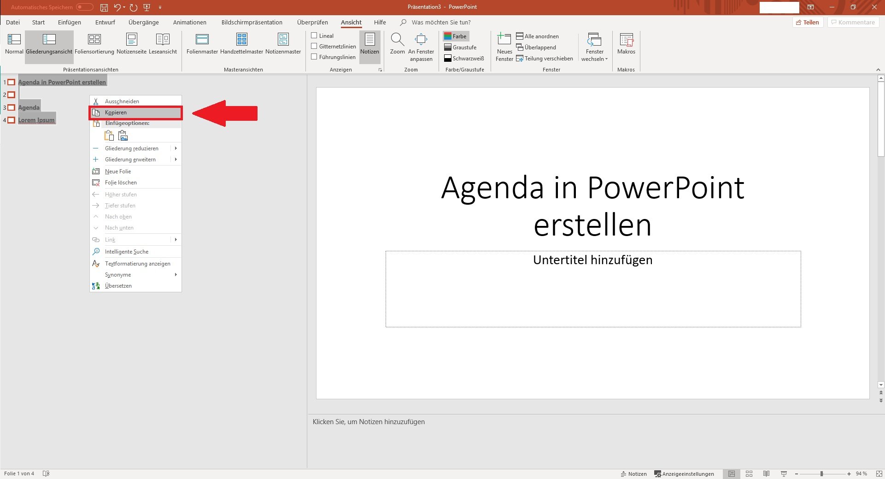Viewport: 885px width, 479px height.
Task: Open ribbon display options button
Action: tap(810, 7)
